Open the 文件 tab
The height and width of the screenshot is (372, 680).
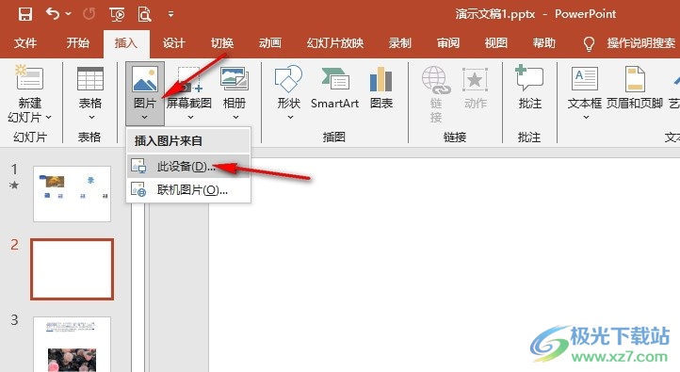25,43
